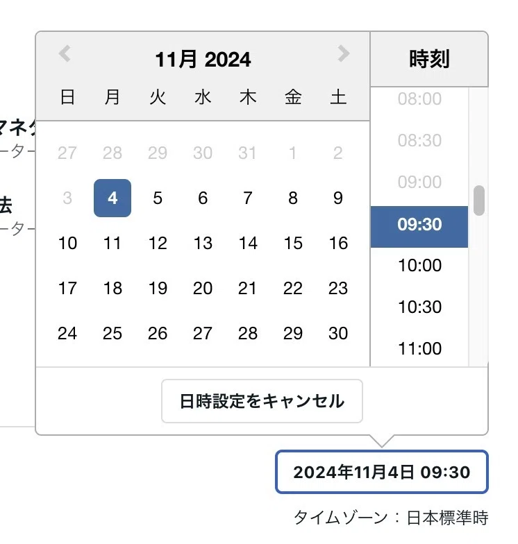Click the 11月 2024 month header
Image resolution: width=518 pixels, height=544 pixels.
203,60
